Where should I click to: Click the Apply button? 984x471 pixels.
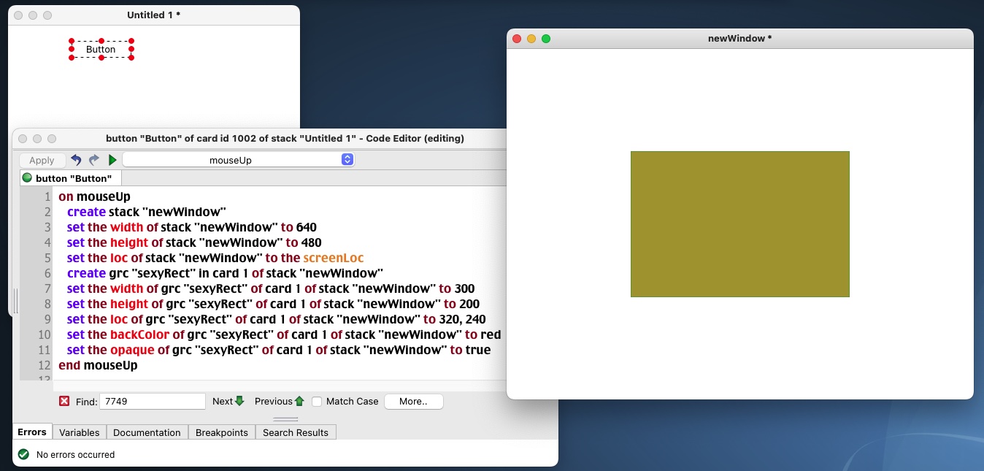[x=42, y=160]
